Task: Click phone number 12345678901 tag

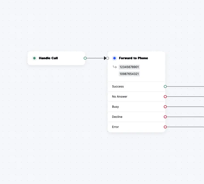Action: [x=129, y=67]
